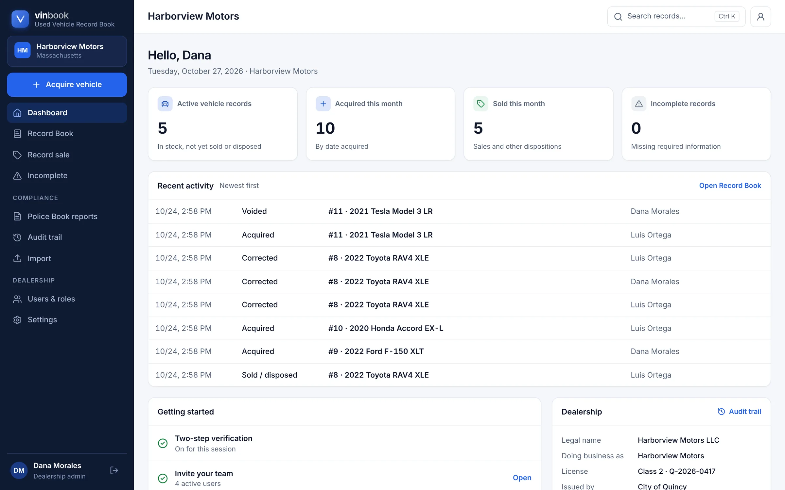This screenshot has width=785, height=490.
Task: Open the Sold this month card
Action: [538, 124]
